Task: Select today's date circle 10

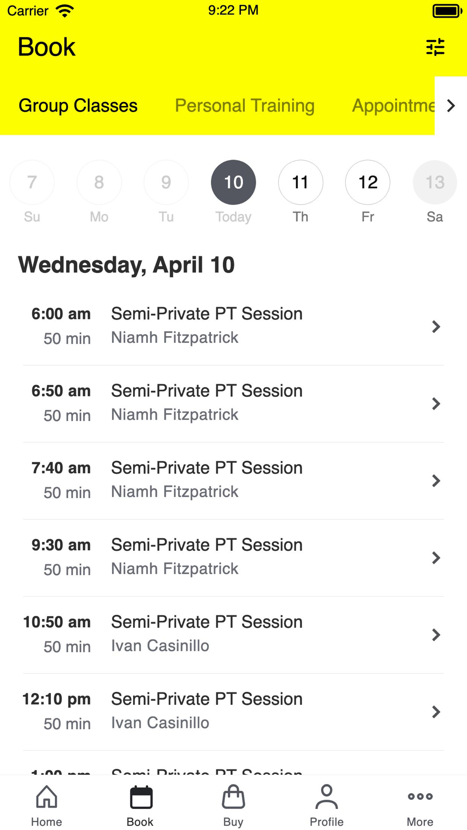Action: [x=233, y=182]
